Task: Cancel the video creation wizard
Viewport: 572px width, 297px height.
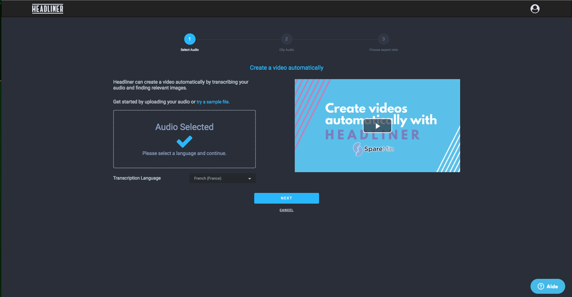Action: pos(287,210)
